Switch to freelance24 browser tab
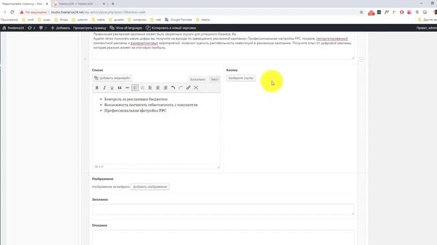Viewport: 437px width, 245px height. click(79, 4)
